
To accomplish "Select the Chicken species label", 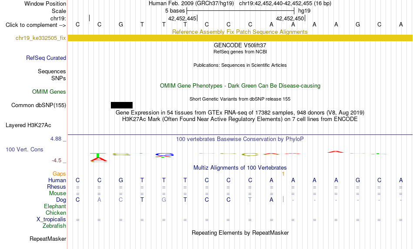I will point(56,213).
